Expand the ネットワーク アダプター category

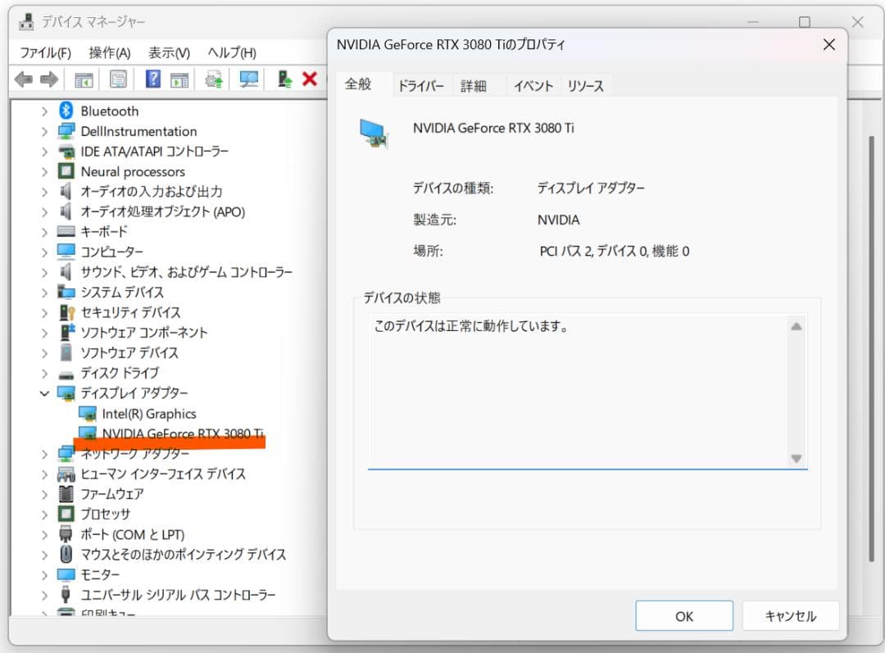(x=45, y=453)
